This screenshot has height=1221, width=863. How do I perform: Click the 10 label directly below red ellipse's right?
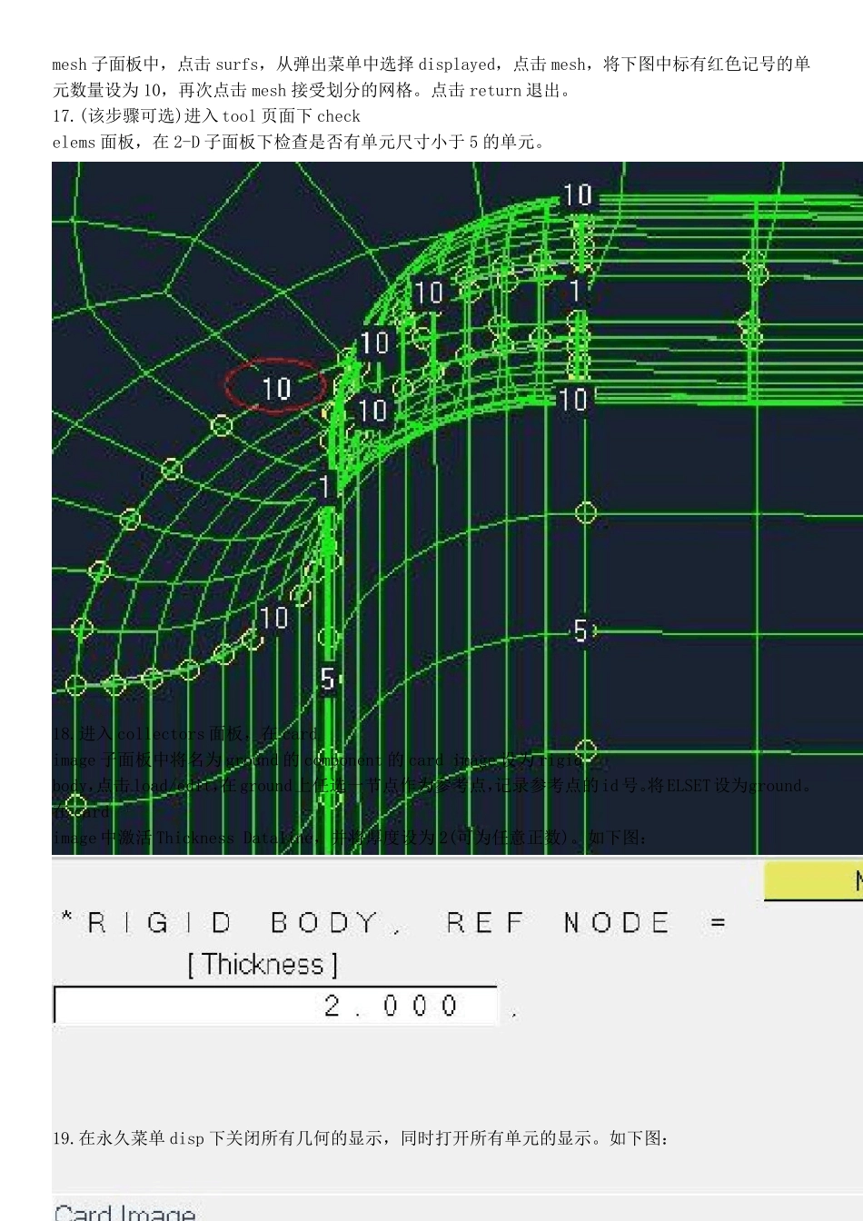[372, 410]
